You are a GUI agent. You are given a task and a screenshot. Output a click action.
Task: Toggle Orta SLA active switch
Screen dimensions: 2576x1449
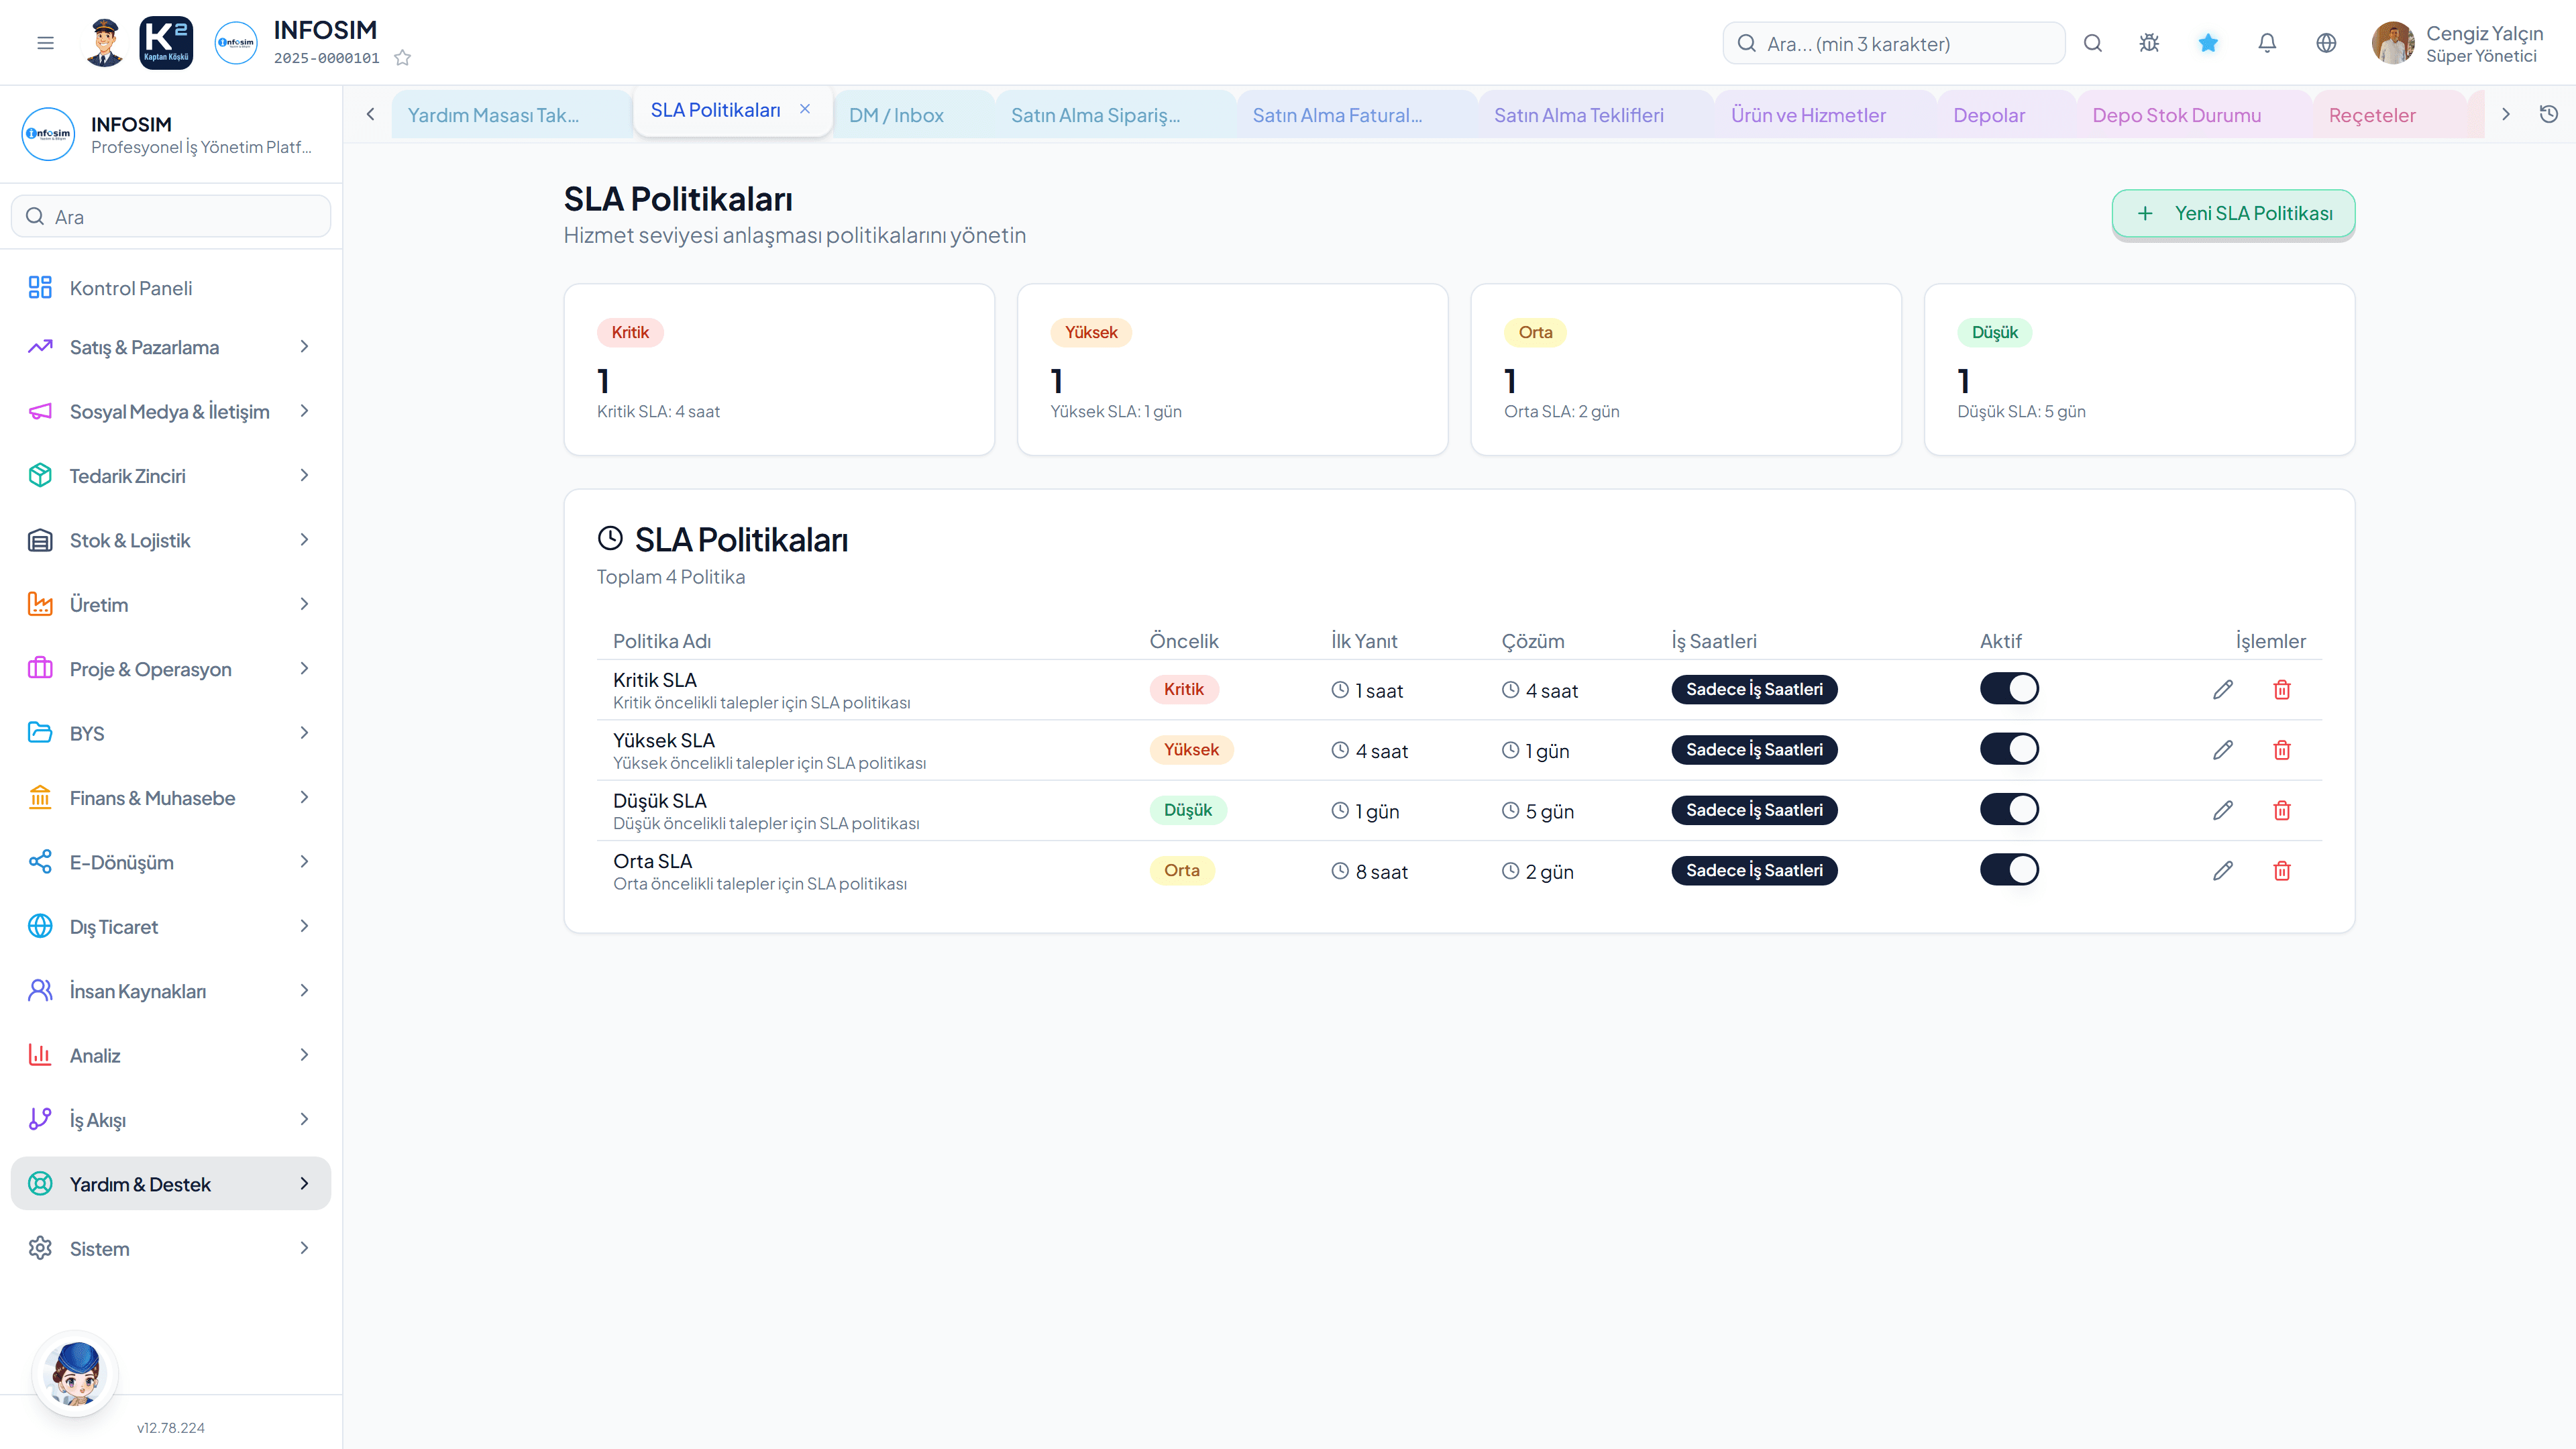(x=2009, y=869)
